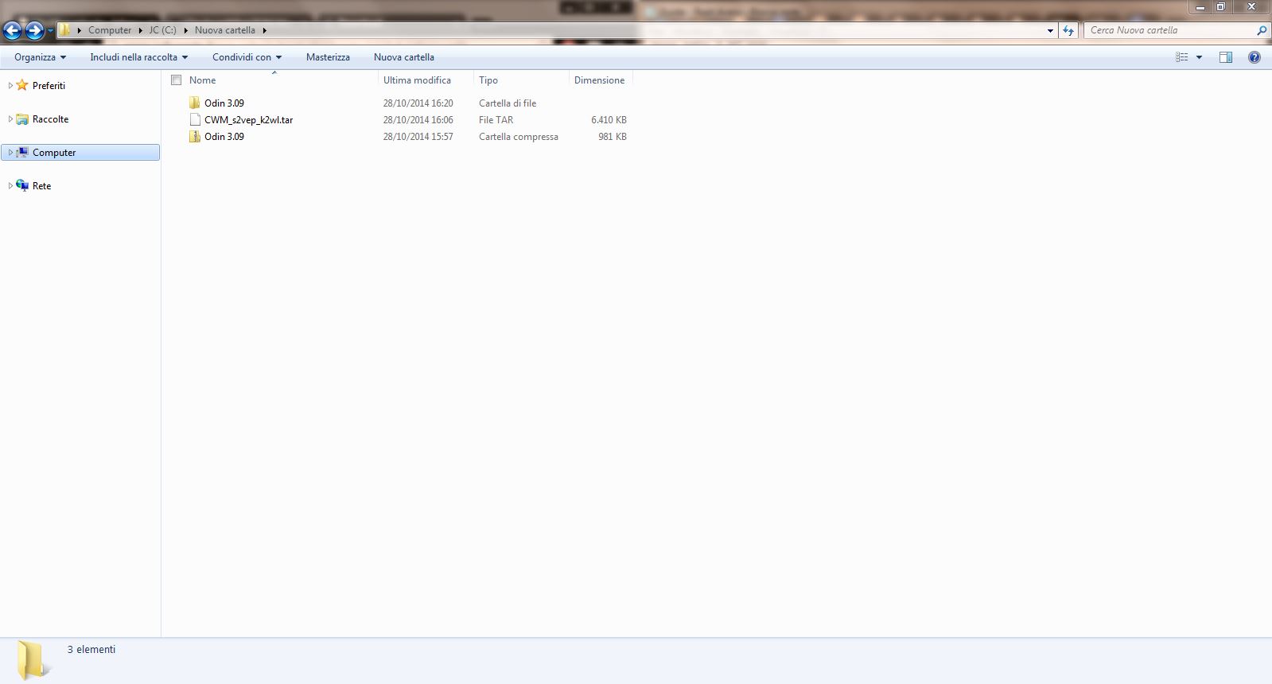This screenshot has width=1272, height=684.
Task: Open the view options dropdown arrow
Action: point(1199,57)
